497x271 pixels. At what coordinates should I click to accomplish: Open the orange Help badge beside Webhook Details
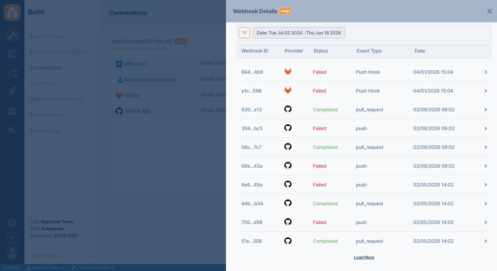coord(285,11)
